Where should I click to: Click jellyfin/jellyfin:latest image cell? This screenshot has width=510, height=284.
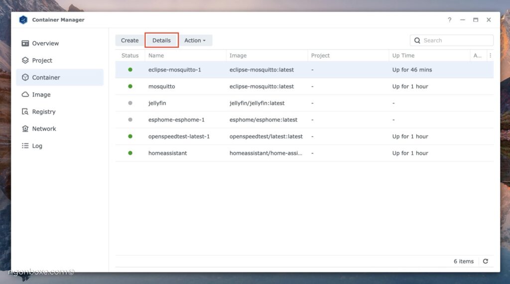click(x=257, y=103)
